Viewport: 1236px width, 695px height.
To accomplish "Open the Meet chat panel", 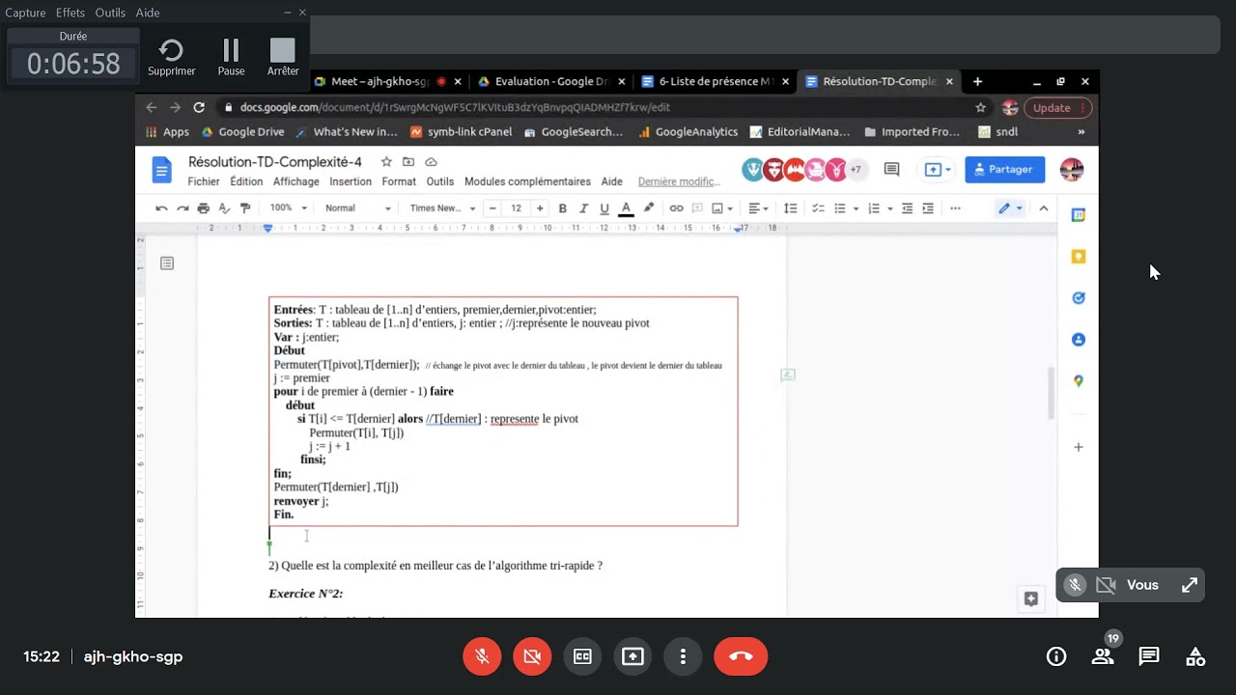I will tap(1149, 656).
